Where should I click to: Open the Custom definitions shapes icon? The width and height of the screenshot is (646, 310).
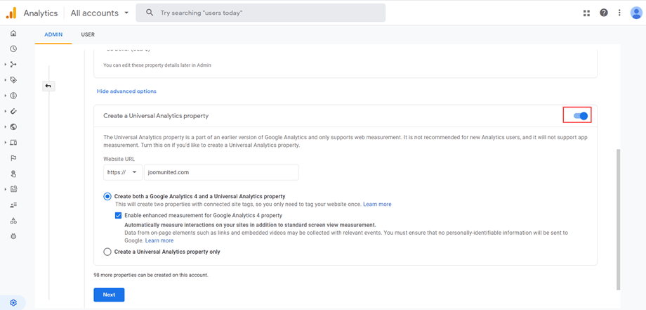13,221
